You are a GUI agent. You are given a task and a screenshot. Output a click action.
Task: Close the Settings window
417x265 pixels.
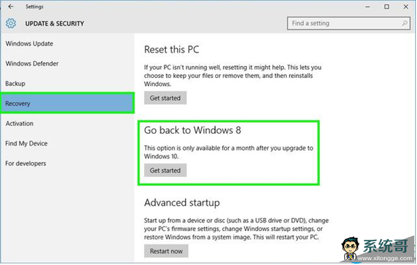[406, 7]
